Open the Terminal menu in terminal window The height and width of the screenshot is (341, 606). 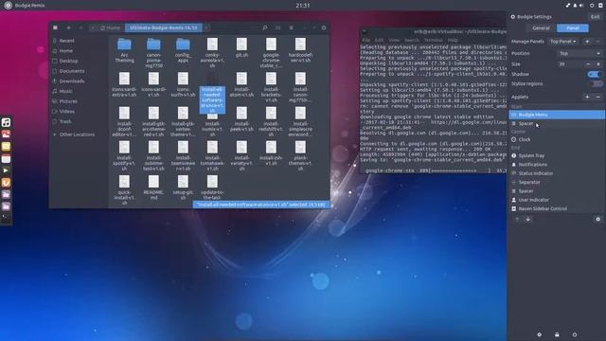[434, 40]
